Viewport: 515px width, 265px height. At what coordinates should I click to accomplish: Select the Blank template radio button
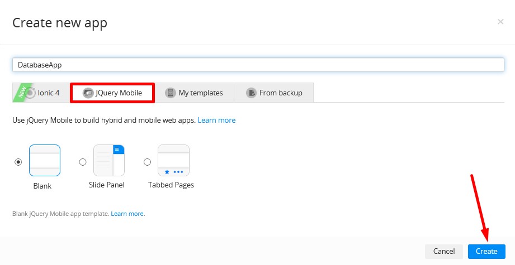click(x=18, y=162)
